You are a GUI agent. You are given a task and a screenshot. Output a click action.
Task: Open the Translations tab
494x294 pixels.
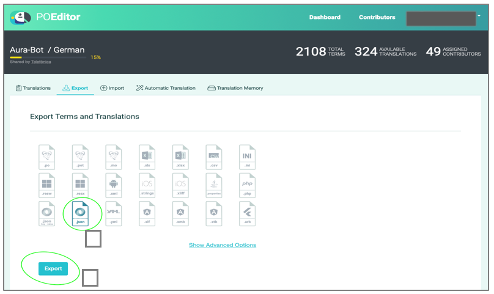33,88
